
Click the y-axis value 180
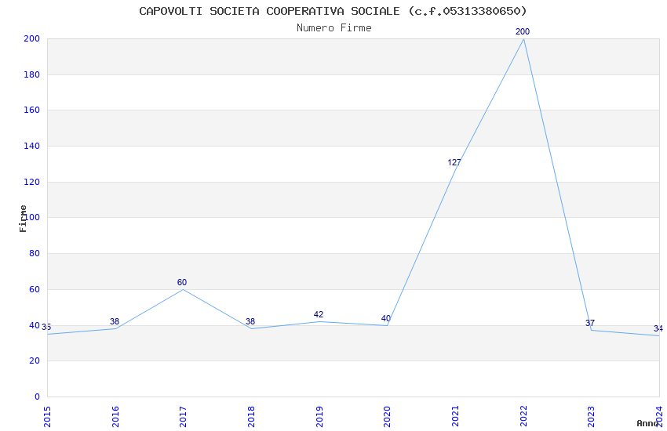point(32,74)
